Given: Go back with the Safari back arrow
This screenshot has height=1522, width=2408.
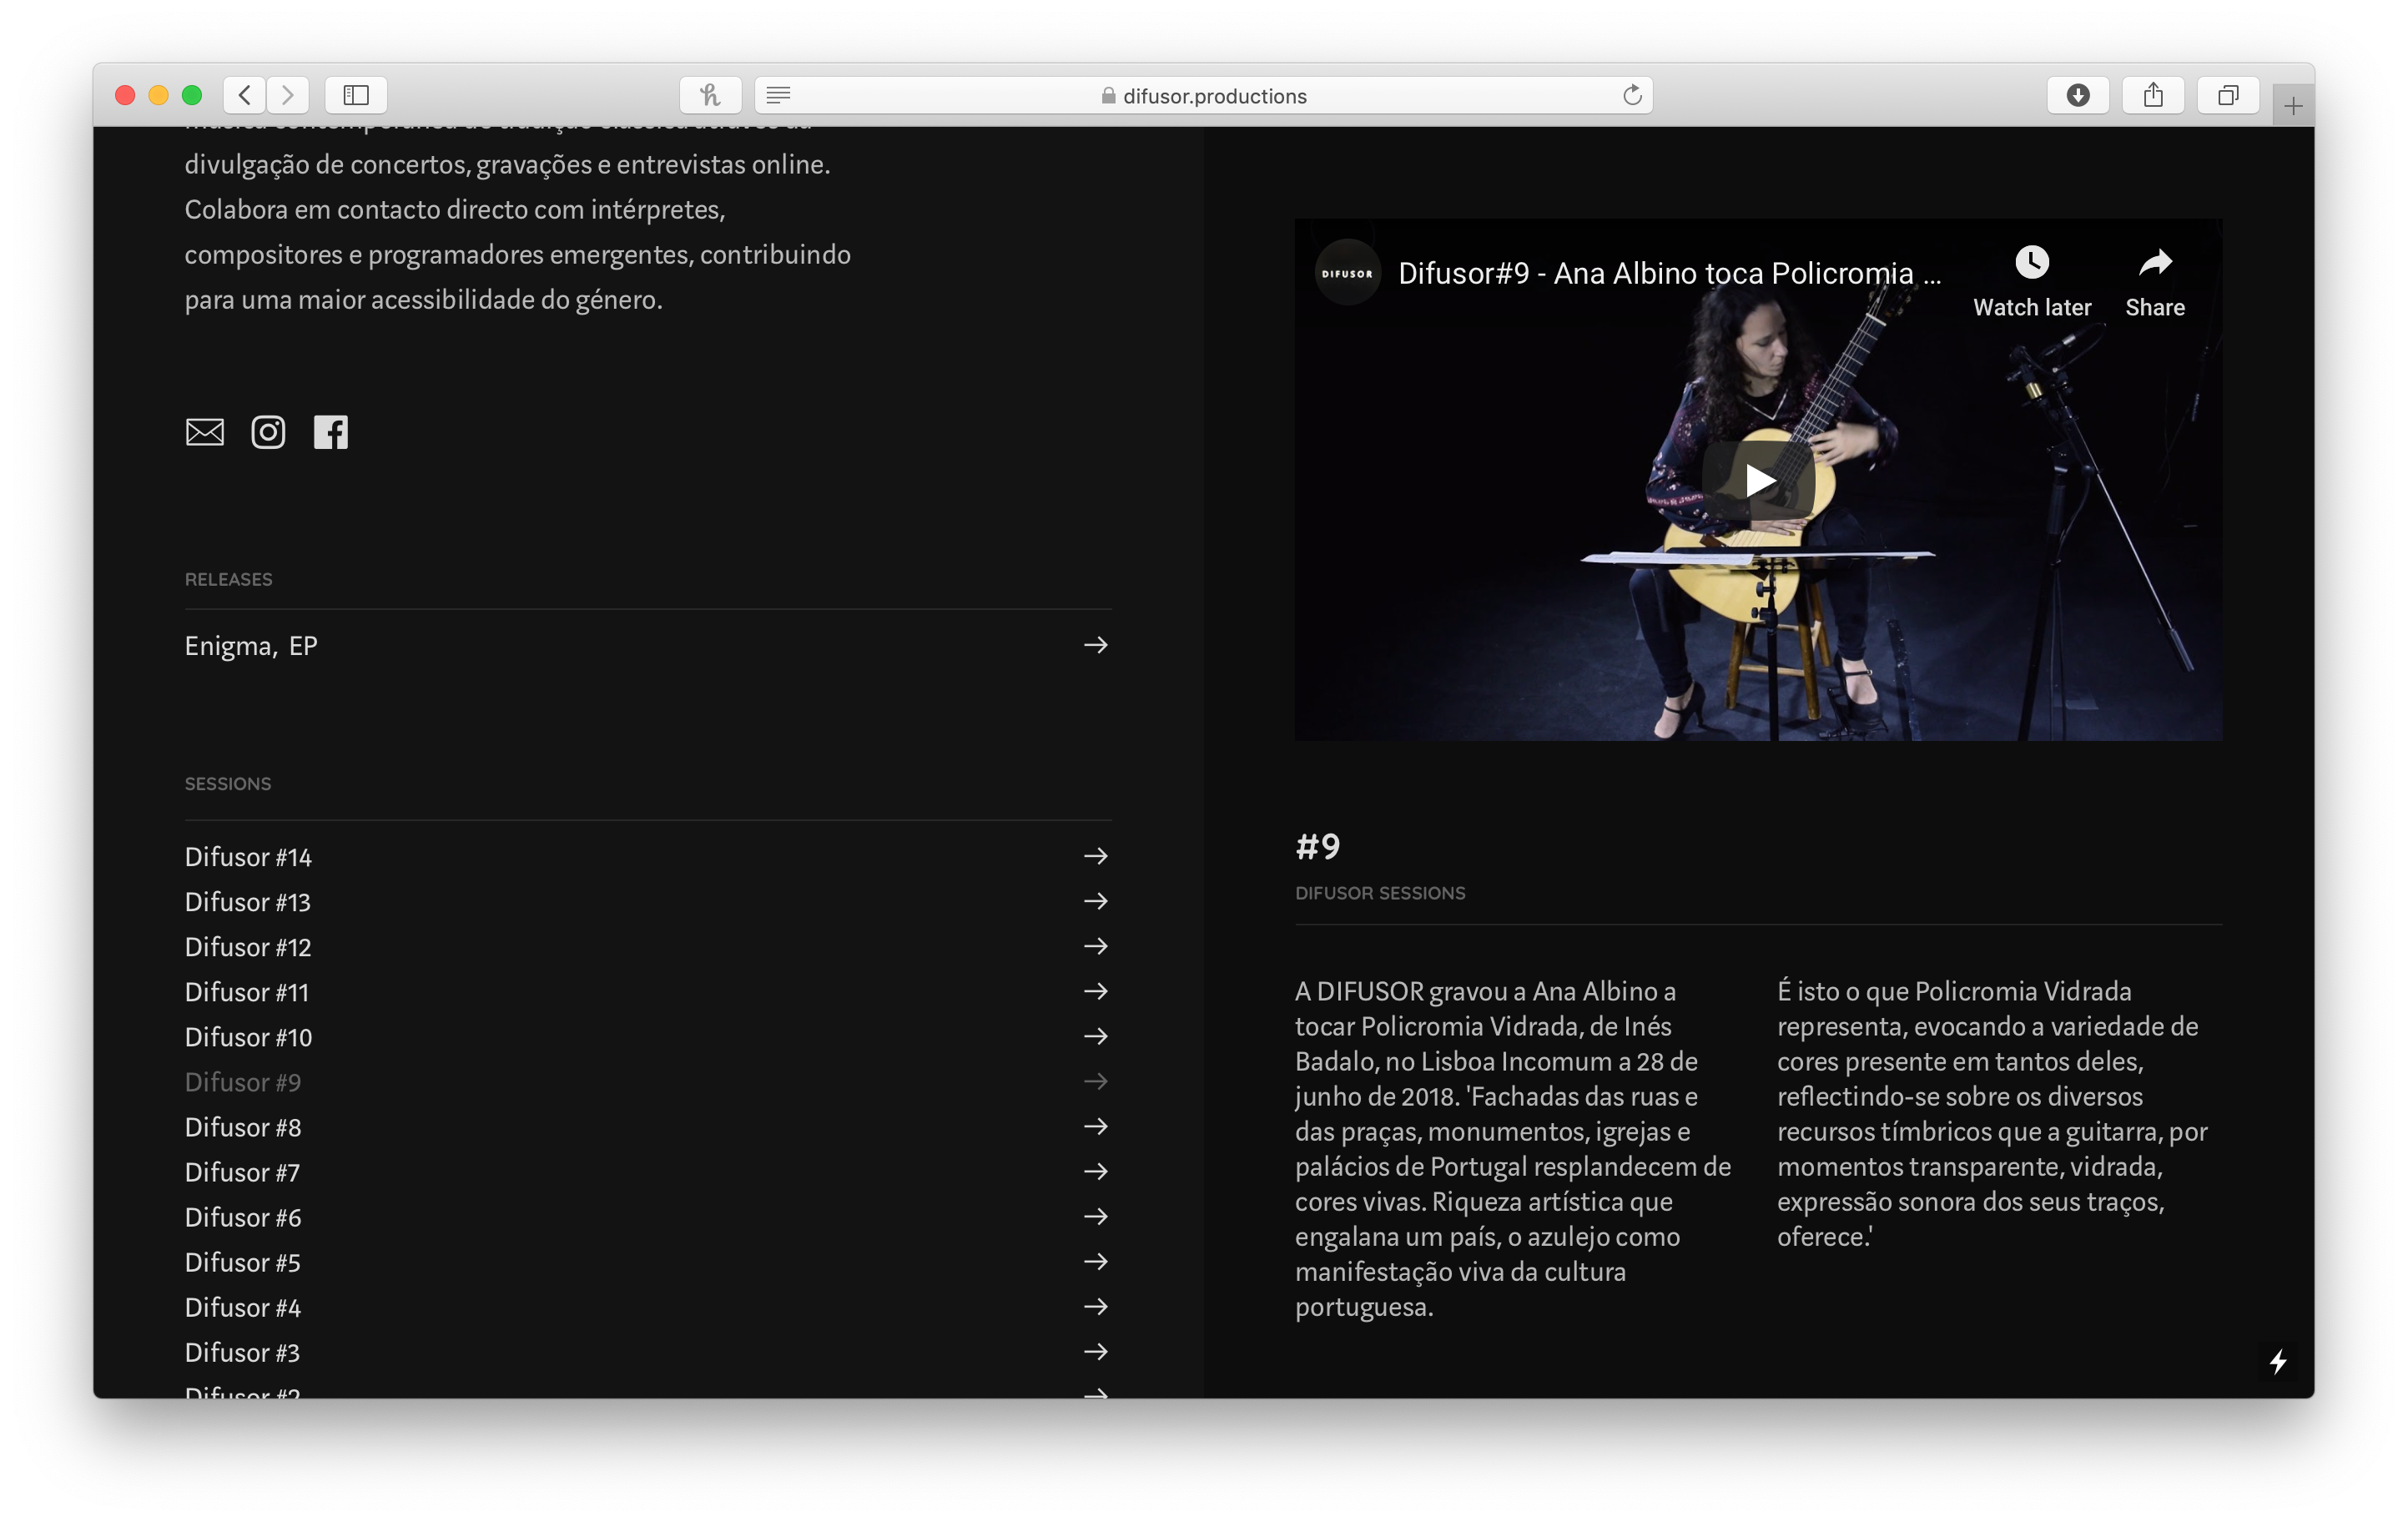Looking at the screenshot, I should pyautogui.click(x=245, y=96).
